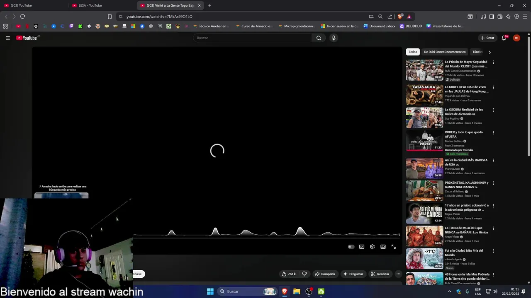
Task: Open the Kick bookmark icon
Action: click(80, 26)
